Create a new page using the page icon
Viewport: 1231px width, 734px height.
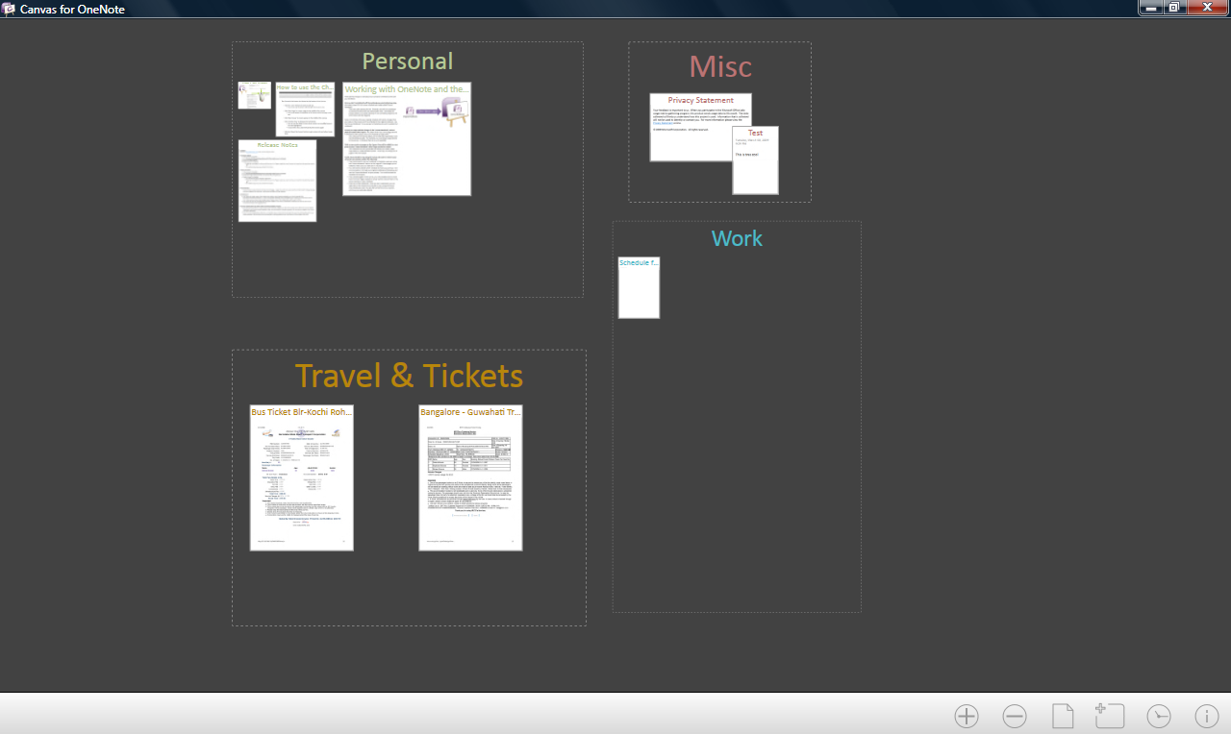pos(1063,716)
